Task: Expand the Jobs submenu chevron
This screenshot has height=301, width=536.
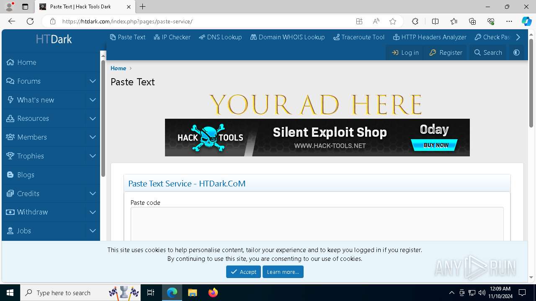Action: click(x=93, y=231)
